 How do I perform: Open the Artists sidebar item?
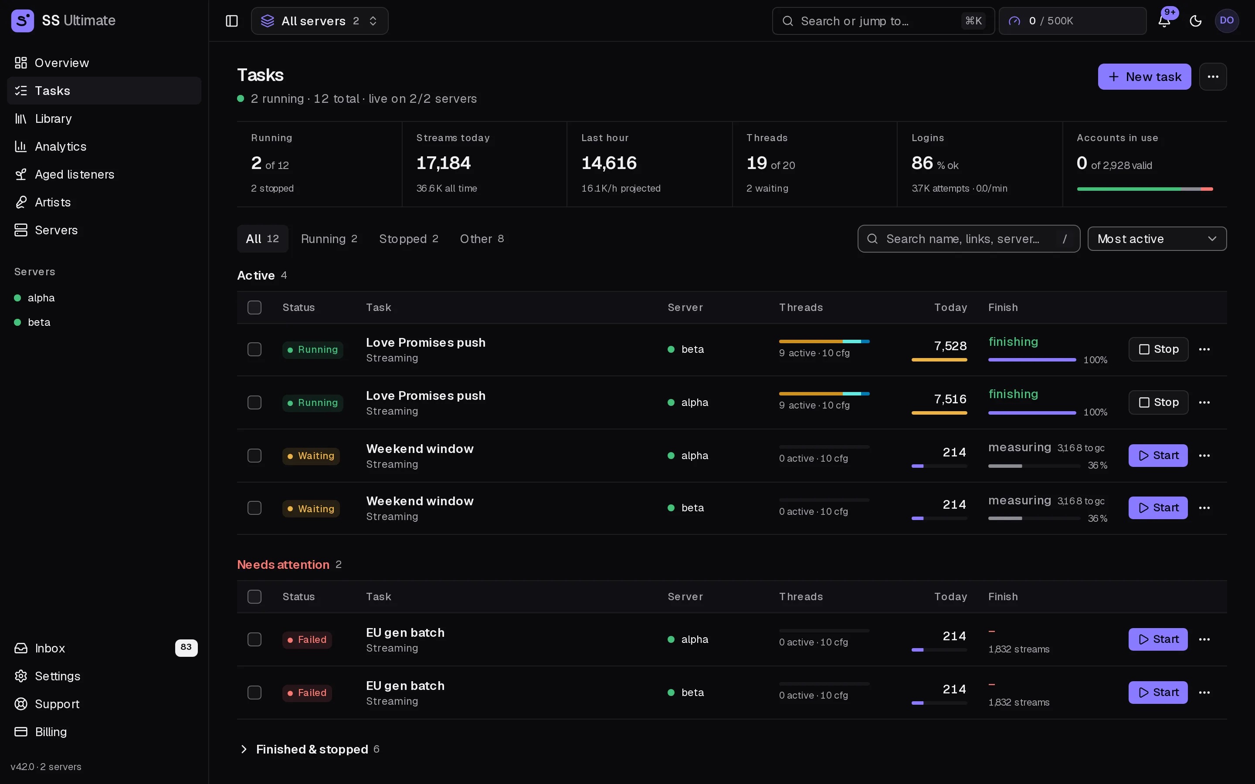tap(104, 202)
